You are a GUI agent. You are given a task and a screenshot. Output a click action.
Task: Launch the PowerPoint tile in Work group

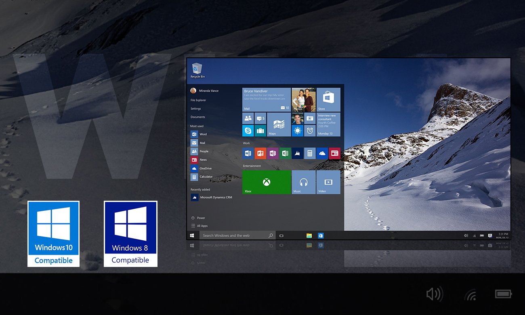[x=260, y=153]
